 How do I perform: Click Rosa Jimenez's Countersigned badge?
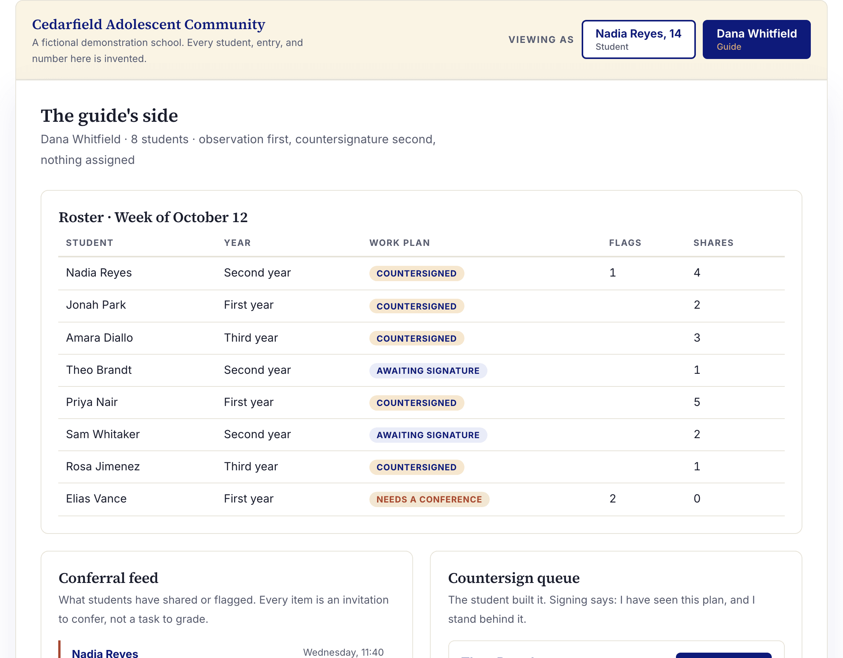(x=417, y=468)
